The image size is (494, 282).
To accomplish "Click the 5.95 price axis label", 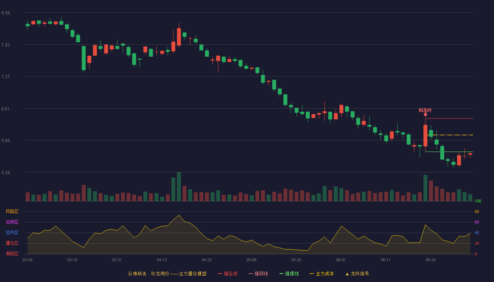I will [x=6, y=141].
